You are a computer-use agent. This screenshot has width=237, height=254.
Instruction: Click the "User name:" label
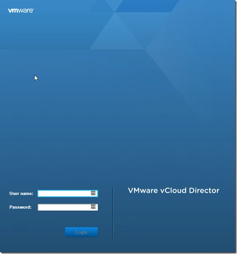tap(21, 194)
